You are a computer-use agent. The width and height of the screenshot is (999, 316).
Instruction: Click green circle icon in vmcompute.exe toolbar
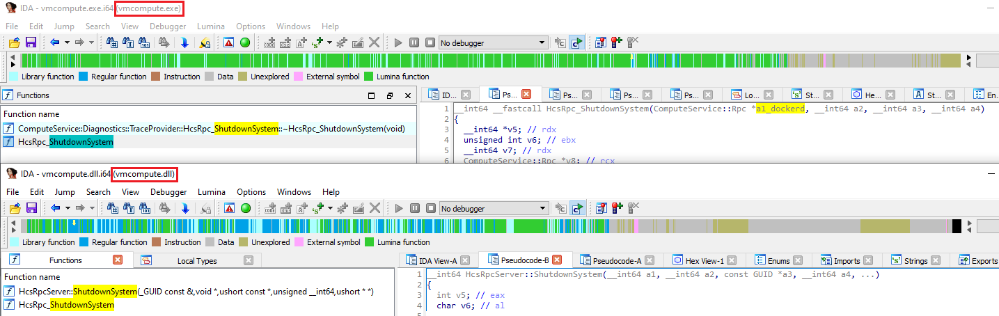pos(245,42)
